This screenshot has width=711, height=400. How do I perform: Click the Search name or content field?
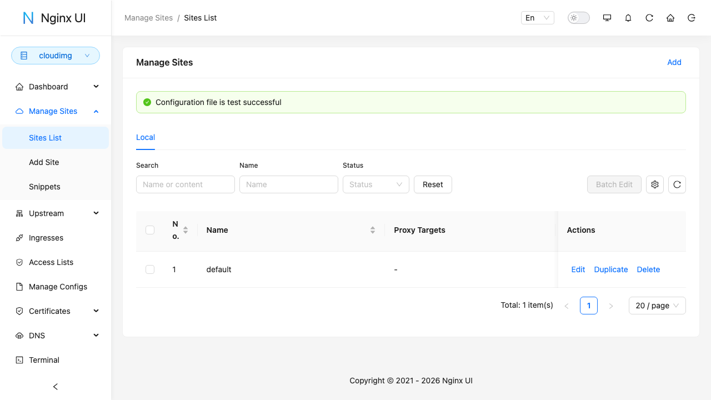pyautogui.click(x=186, y=184)
